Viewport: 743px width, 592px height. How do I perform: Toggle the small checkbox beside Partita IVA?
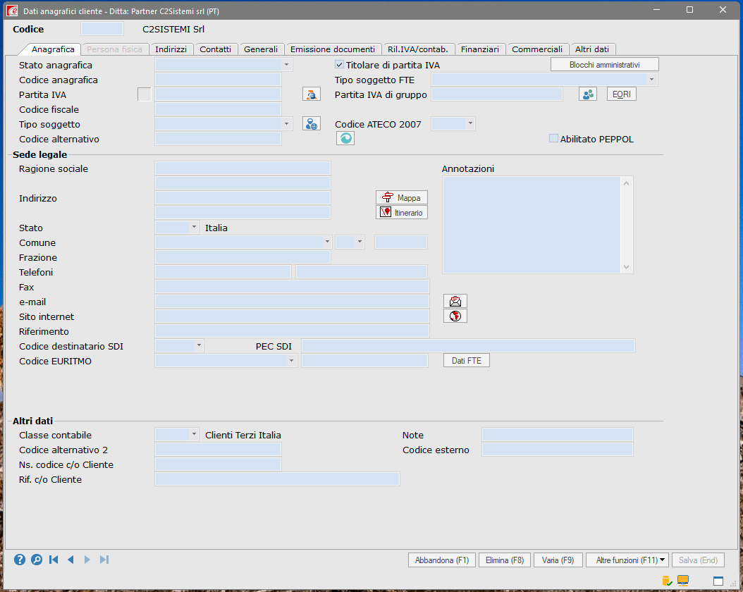click(x=144, y=94)
